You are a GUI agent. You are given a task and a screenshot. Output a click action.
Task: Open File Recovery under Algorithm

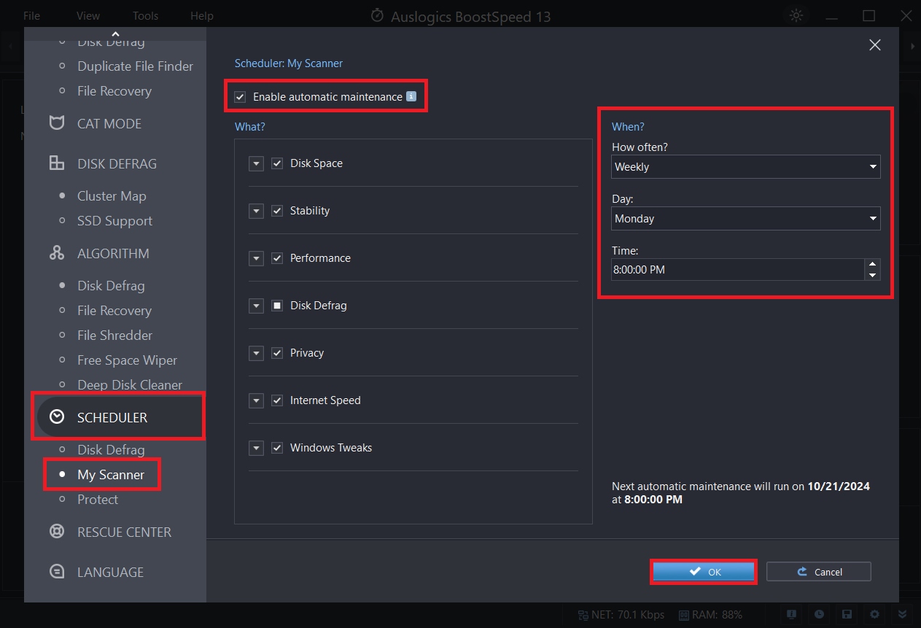114,311
